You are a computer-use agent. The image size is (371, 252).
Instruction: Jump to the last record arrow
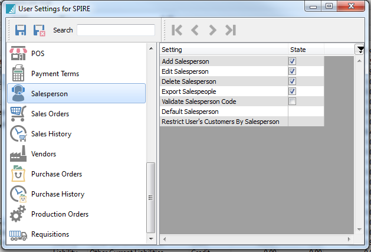231,30
